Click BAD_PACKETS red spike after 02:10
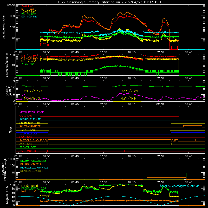The image size is (208, 208). [x=124, y=151]
